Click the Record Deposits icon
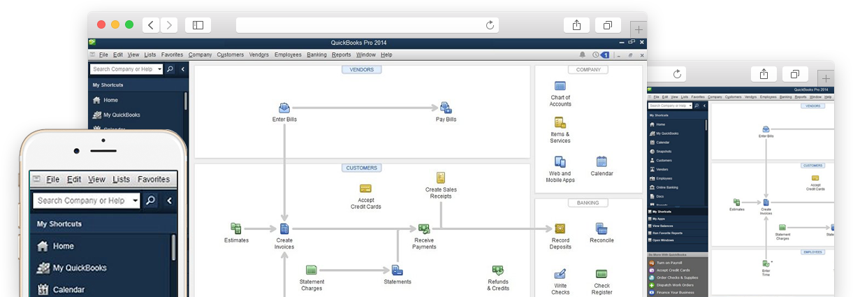Image resolution: width=853 pixels, height=297 pixels. 560,229
